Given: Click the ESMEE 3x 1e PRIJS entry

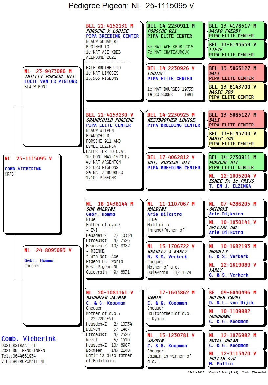Looking at the screenshot, I should coord(231,181).
